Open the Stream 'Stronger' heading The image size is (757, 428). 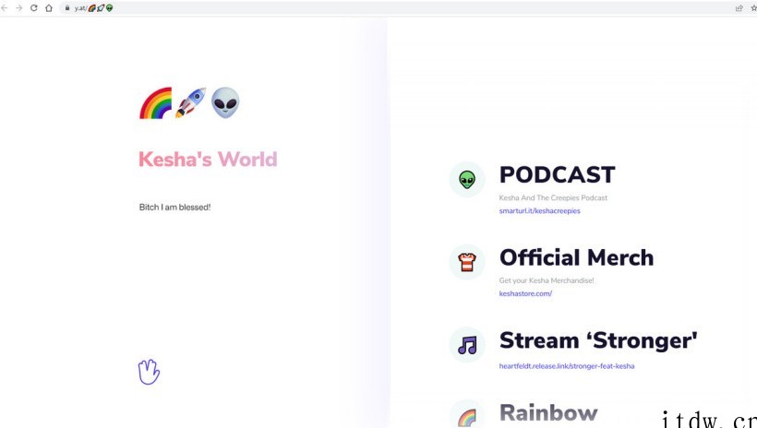point(598,340)
